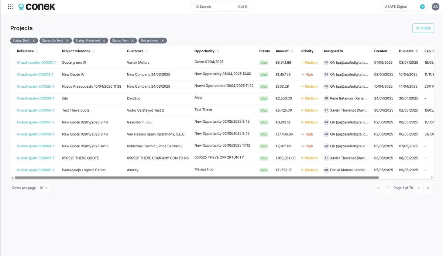This screenshot has height=256, width=443.
Task: Go to previous page button
Action: [x=388, y=188]
